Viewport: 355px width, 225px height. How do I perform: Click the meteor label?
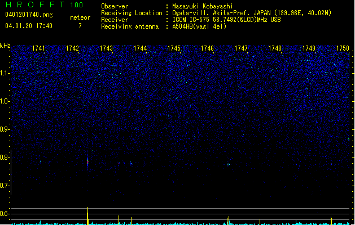80,17
